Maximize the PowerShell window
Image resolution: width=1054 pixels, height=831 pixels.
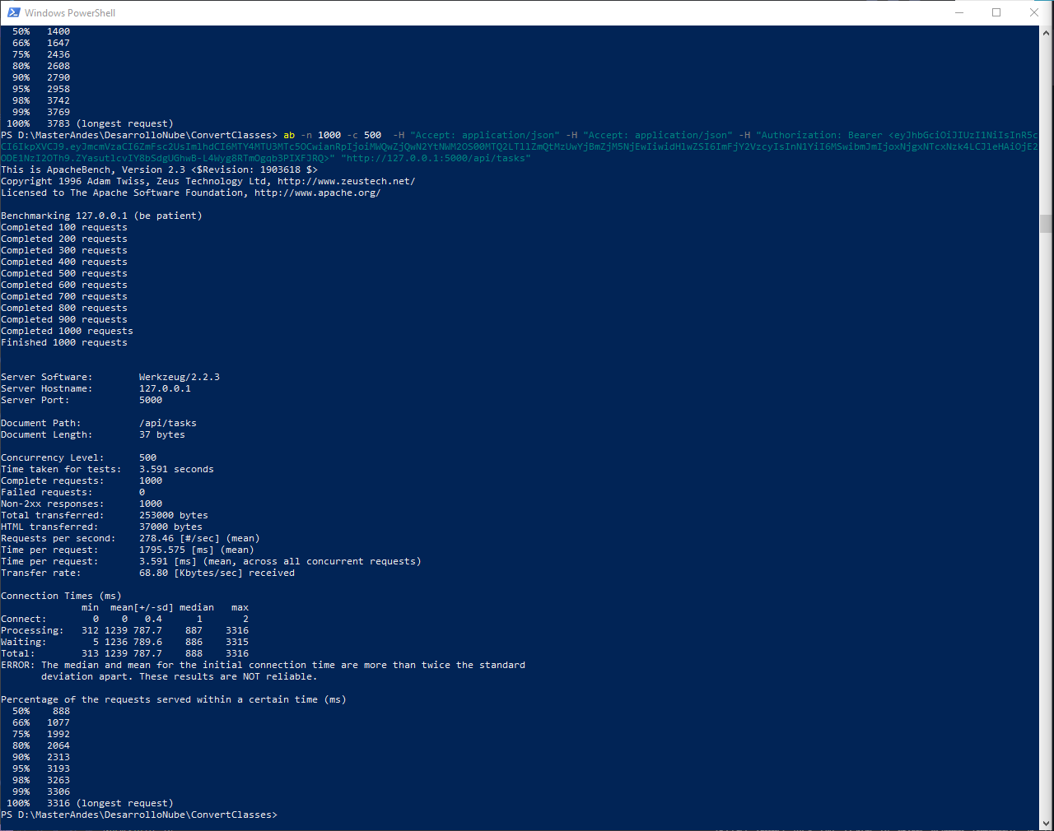tap(996, 12)
